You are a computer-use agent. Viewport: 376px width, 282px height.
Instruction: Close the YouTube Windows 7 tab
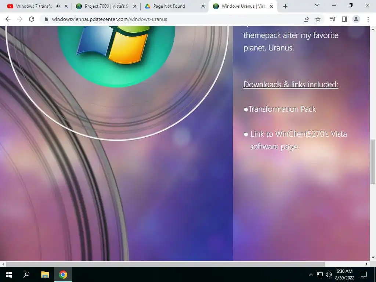(x=66, y=6)
